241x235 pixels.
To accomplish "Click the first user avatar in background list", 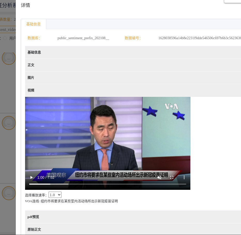I will (9, 58).
